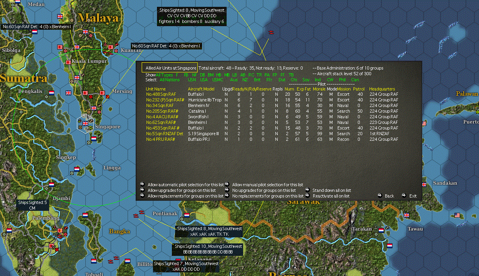Sort the list by Morale column
The width and height of the screenshot is (479, 276).
pos(319,89)
